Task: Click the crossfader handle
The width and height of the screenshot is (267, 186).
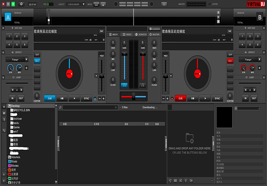Action: 133,96
